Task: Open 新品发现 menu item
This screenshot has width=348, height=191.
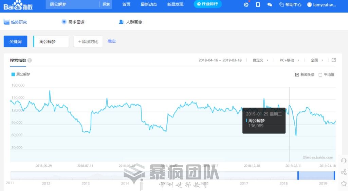Action: [175, 4]
